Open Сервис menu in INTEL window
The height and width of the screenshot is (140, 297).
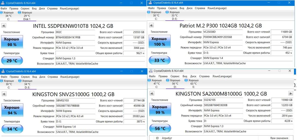[25, 9]
